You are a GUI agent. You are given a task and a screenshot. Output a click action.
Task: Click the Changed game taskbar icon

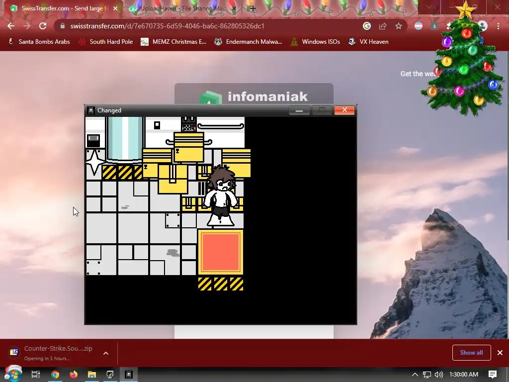click(x=129, y=375)
